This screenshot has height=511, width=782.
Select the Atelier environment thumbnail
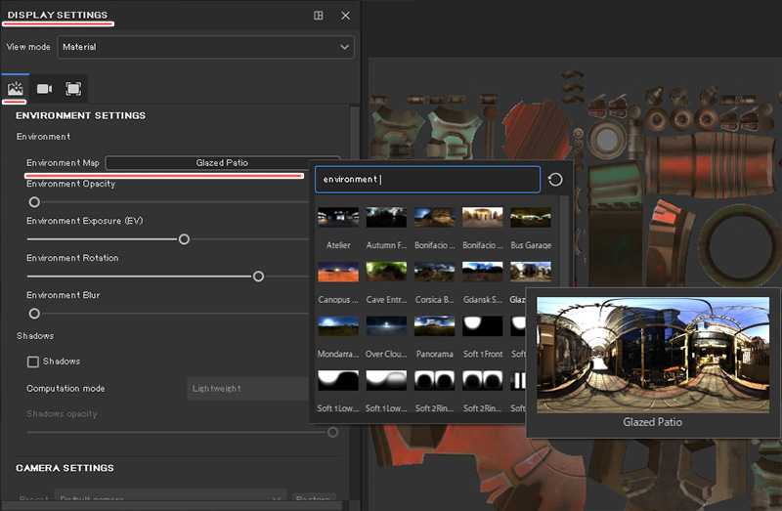coord(337,217)
